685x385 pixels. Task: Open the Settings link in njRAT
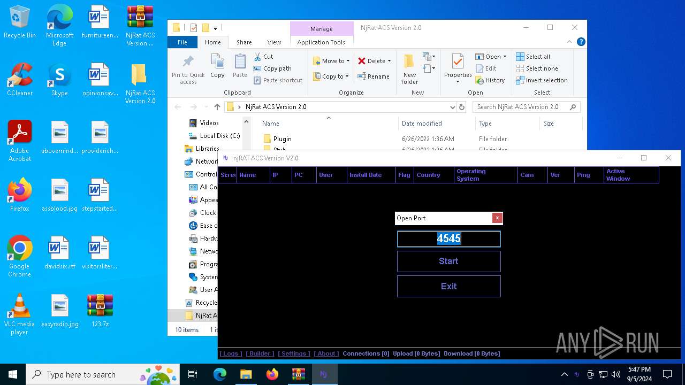[294, 353]
